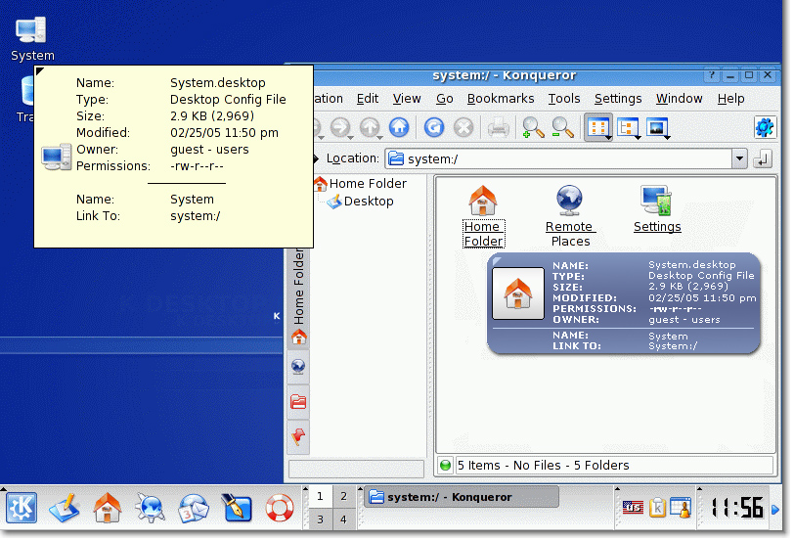The width and height of the screenshot is (794, 541).
Task: Click the green status indicator light
Action: pos(445,465)
